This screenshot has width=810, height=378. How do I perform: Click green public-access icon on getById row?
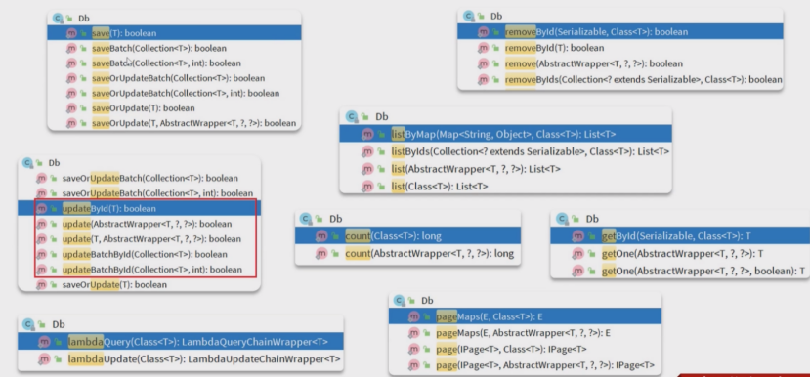coord(591,236)
